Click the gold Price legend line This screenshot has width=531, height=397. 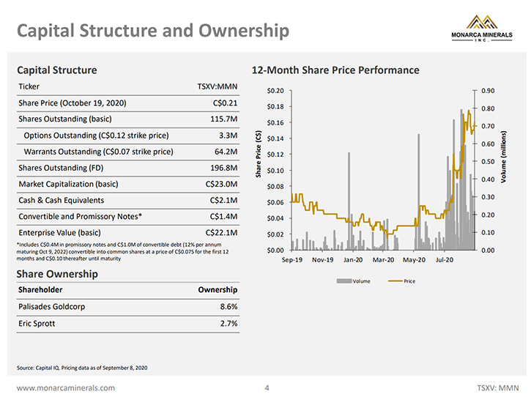(x=396, y=281)
